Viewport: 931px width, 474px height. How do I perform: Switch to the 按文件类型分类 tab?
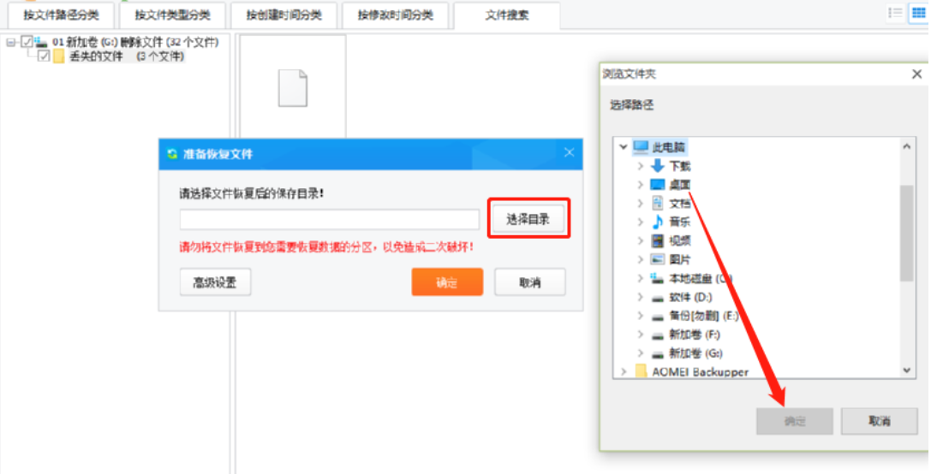coord(172,15)
